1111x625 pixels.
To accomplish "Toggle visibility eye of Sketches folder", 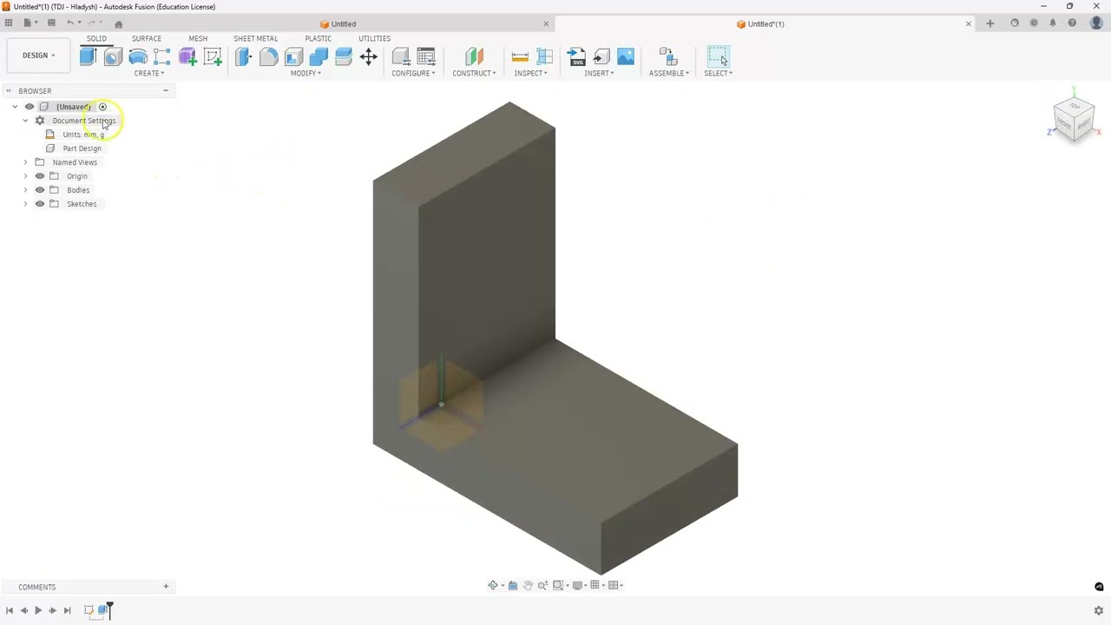I will pyautogui.click(x=40, y=204).
